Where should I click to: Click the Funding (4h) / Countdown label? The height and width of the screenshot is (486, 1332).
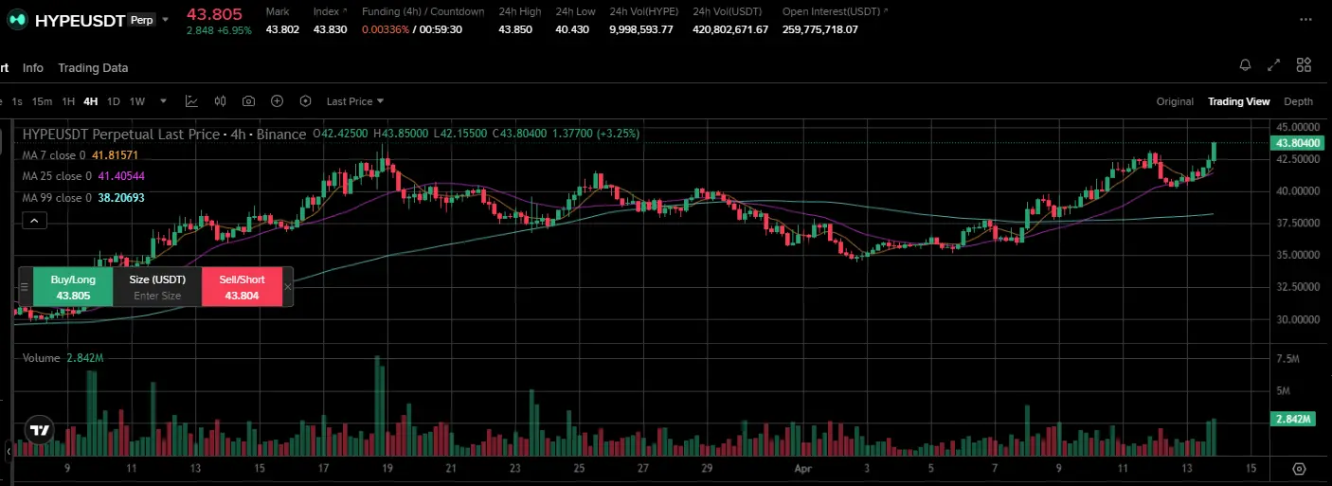click(423, 11)
